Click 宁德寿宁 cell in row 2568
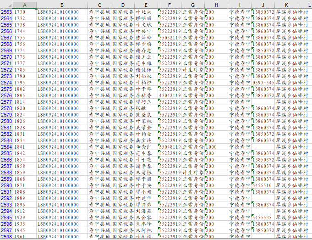The height and width of the screenshot is (240, 312). (240, 44)
